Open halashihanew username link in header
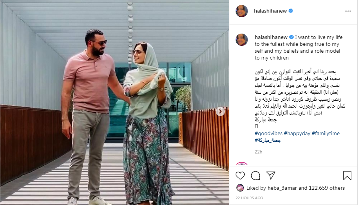358x205 pixels. pos(270,11)
